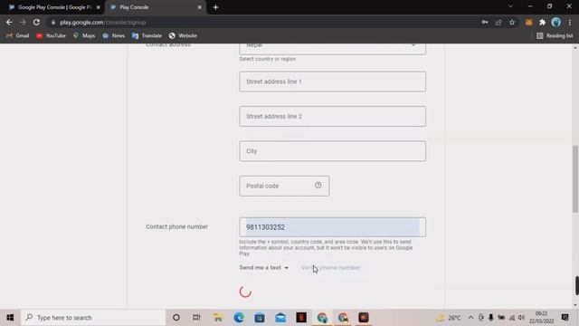Screen dimensions: 579x326
Task: Click the City input field
Action: click(332, 151)
